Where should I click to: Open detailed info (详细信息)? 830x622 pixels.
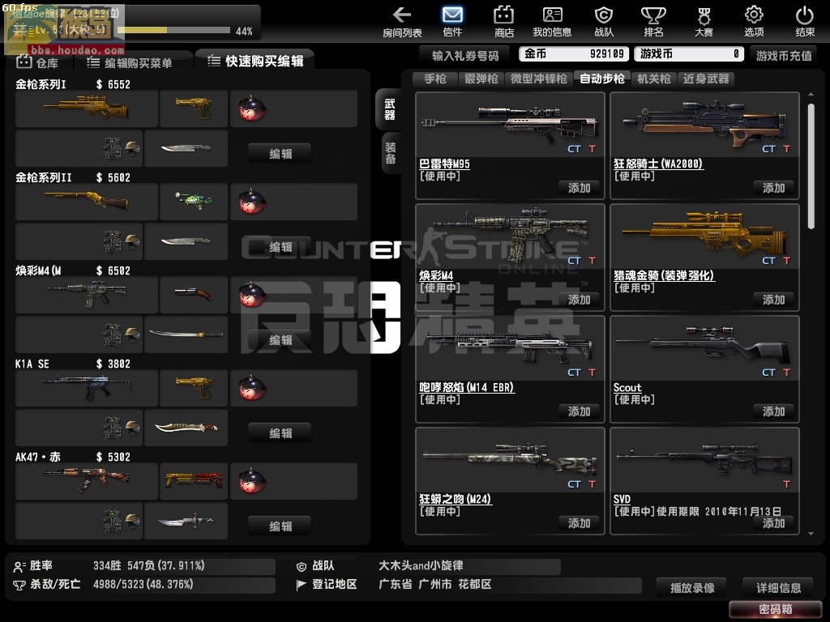pos(778,588)
